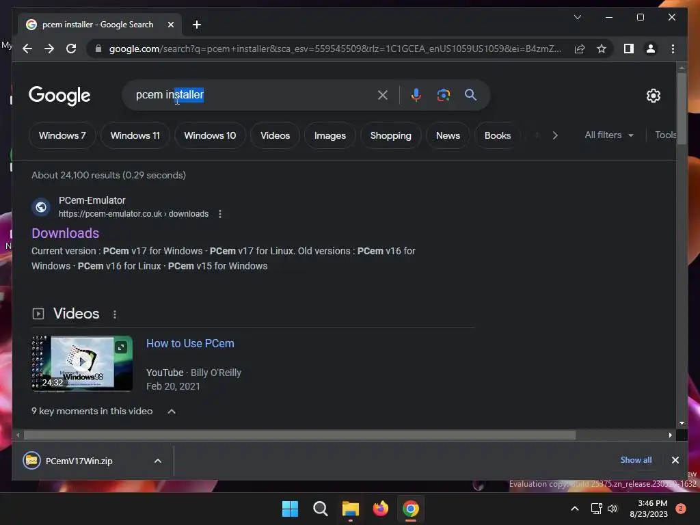Open a new tab
The width and height of the screenshot is (700, 525).
coord(197,25)
